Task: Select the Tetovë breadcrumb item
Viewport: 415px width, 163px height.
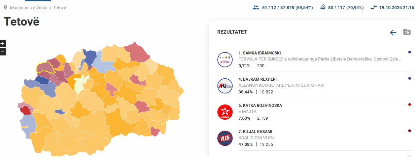Action: [60, 7]
